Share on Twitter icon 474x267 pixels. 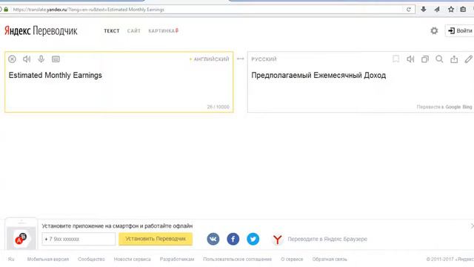(x=253, y=239)
